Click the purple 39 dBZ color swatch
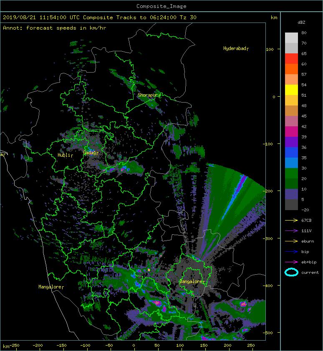This screenshot has height=351, width=323. pos(291,142)
